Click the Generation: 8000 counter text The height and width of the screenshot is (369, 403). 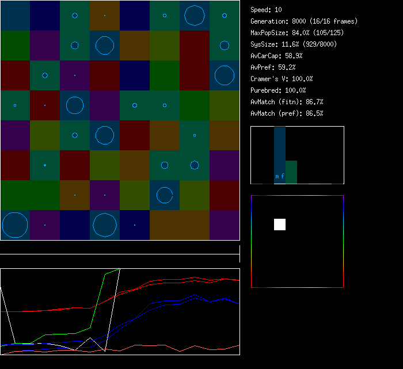coord(304,21)
